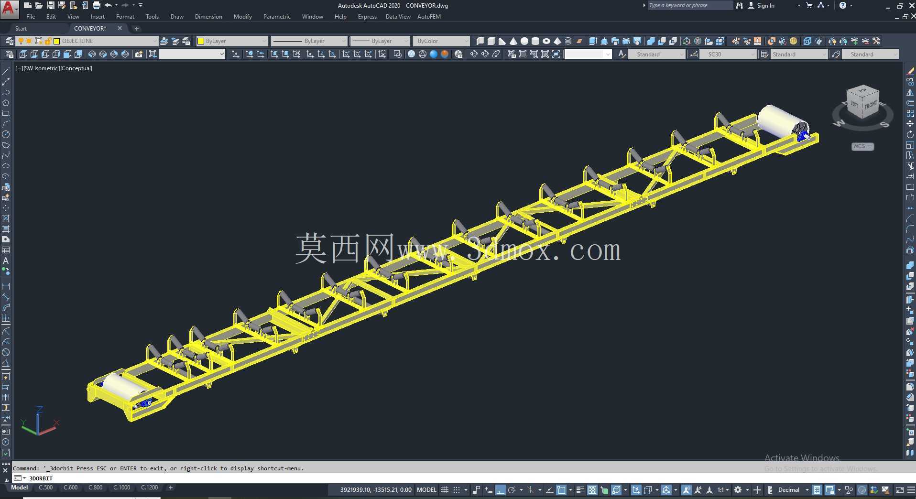
Task: Switch to the Start tab
Action: (21, 29)
